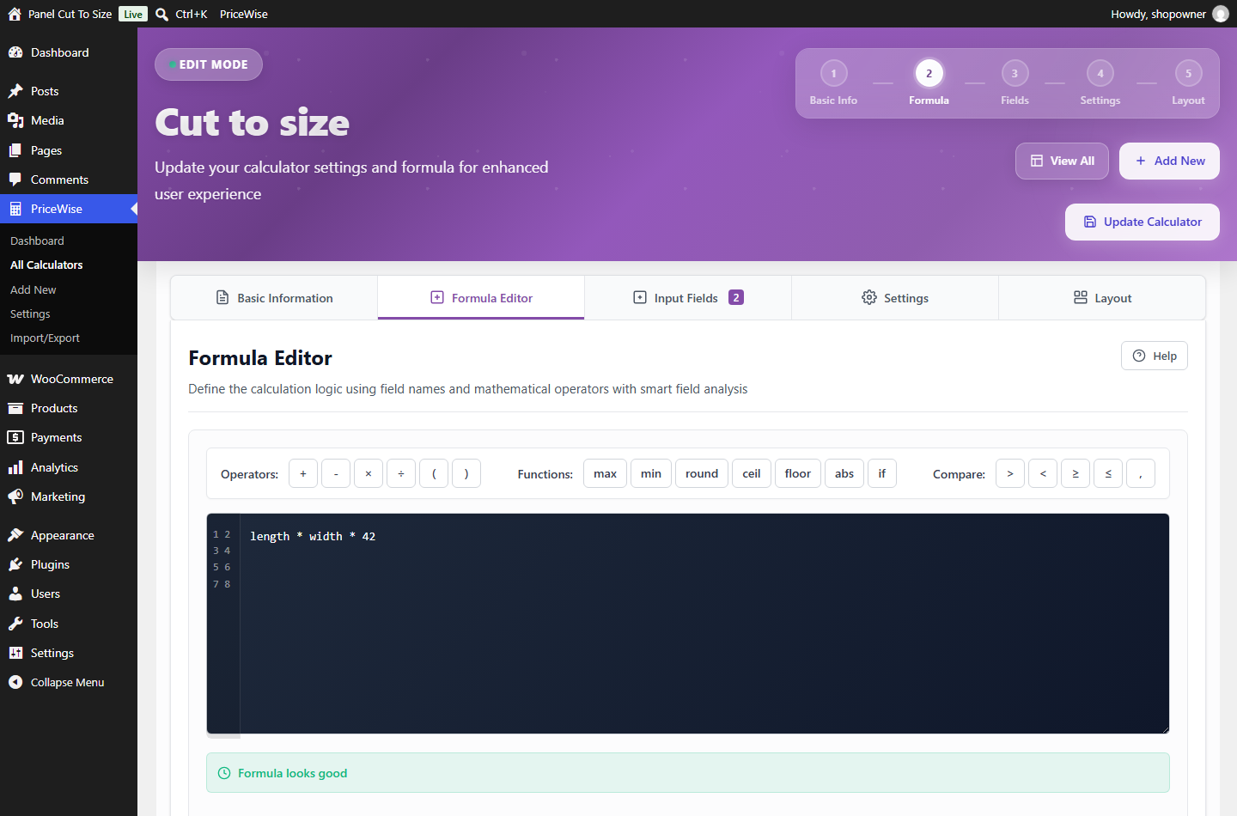Insert the less-or-equal comparison
The height and width of the screenshot is (816, 1237).
click(1108, 473)
